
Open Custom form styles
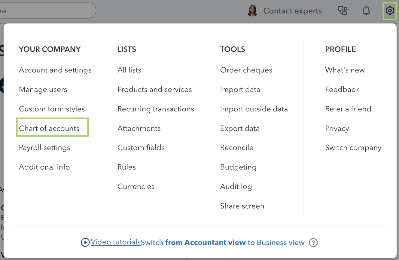pyautogui.click(x=52, y=109)
